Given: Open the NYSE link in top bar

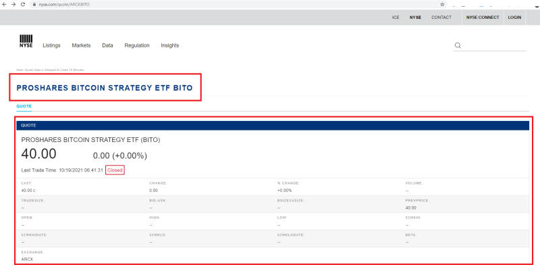Looking at the screenshot, I should pos(415,18).
